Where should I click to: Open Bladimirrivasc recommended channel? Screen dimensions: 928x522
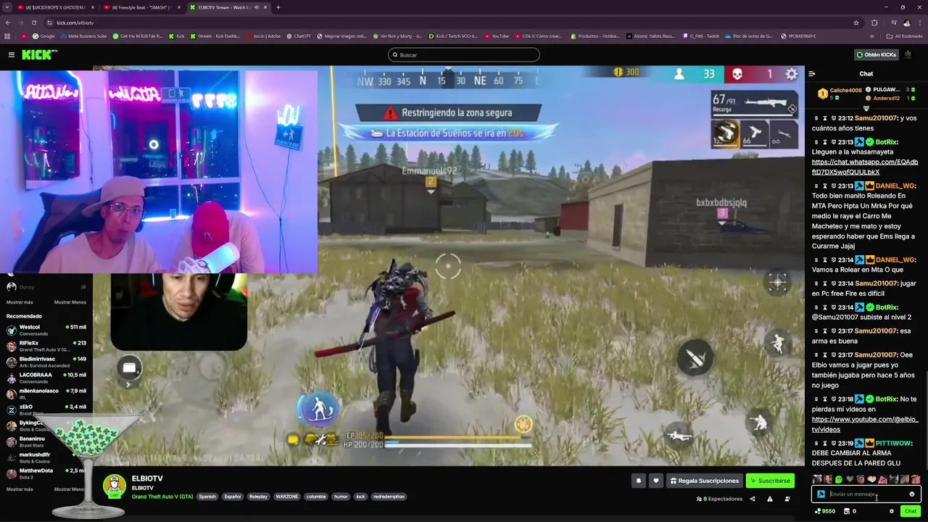click(46, 362)
